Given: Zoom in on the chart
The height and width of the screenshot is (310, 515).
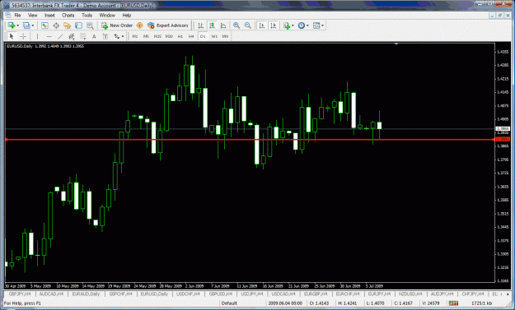Looking at the screenshot, I should click(236, 25).
